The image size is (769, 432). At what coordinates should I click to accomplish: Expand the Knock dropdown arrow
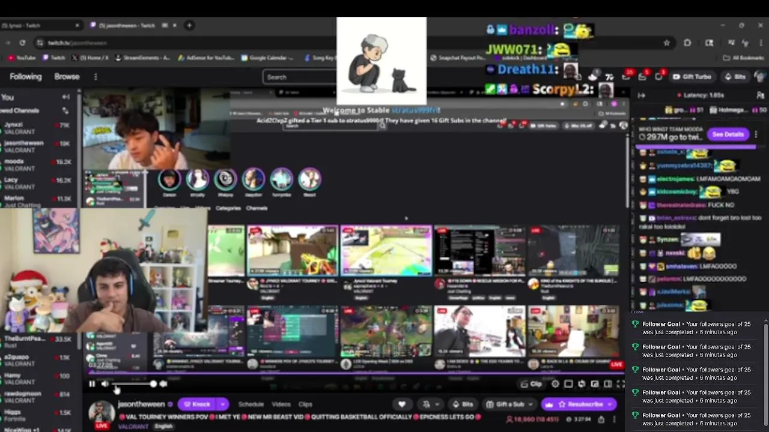click(x=222, y=404)
